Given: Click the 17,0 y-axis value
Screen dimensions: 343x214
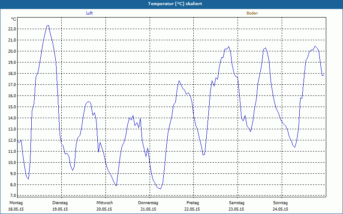Looking at the screenshot, I should (12, 85).
